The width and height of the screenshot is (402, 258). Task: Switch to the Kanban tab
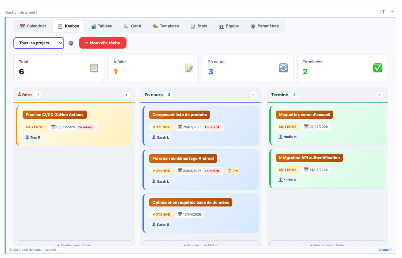click(68, 26)
